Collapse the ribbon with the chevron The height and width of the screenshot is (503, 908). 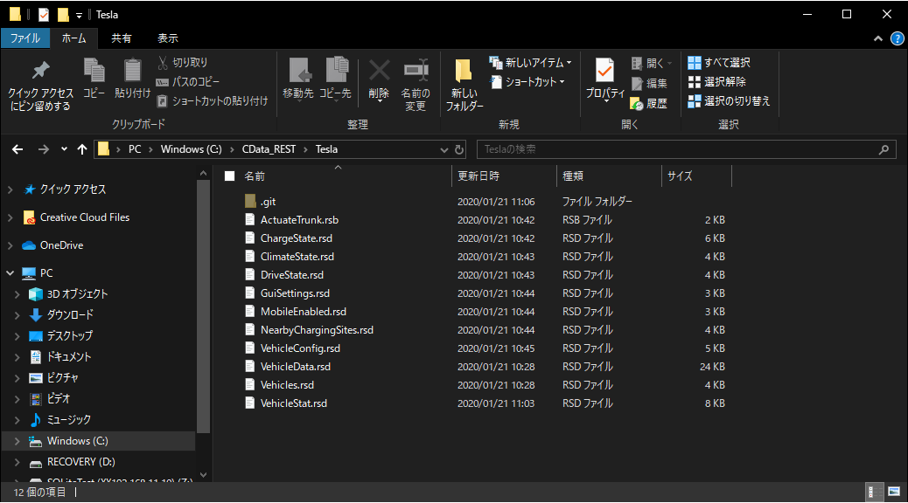(878, 38)
